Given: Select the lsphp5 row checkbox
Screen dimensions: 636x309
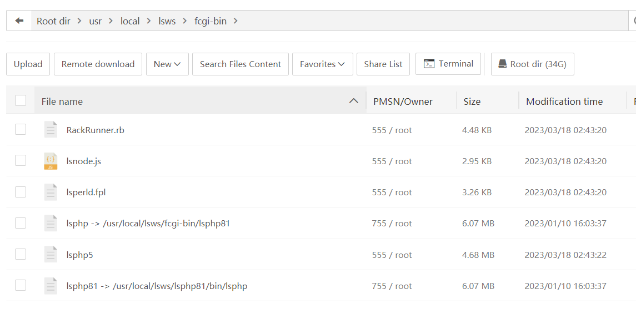Looking at the screenshot, I should pos(21,255).
